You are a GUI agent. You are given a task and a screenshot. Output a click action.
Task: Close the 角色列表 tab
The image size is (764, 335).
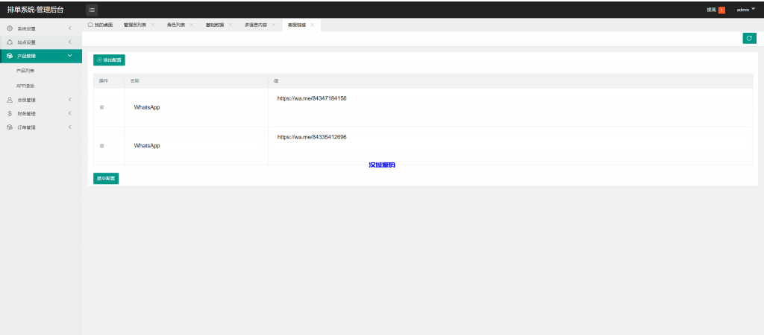[191, 25]
